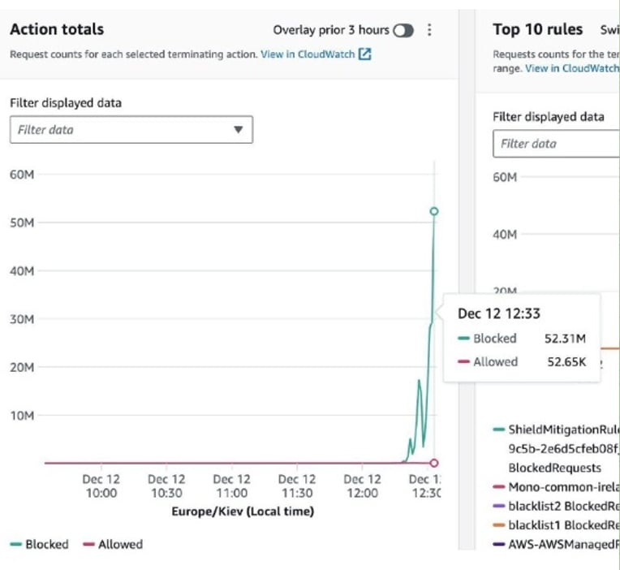Click the external link icon beside View in CloudWatch
The image size is (620, 570).
click(x=364, y=54)
